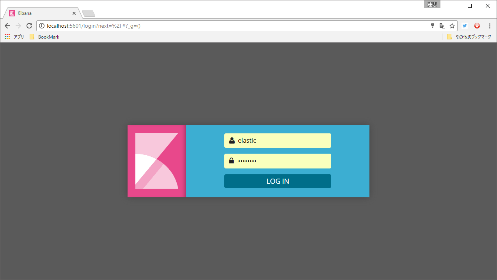The width and height of the screenshot is (497, 280).
Task: Close the Chrome window
Action: [x=488, y=5]
